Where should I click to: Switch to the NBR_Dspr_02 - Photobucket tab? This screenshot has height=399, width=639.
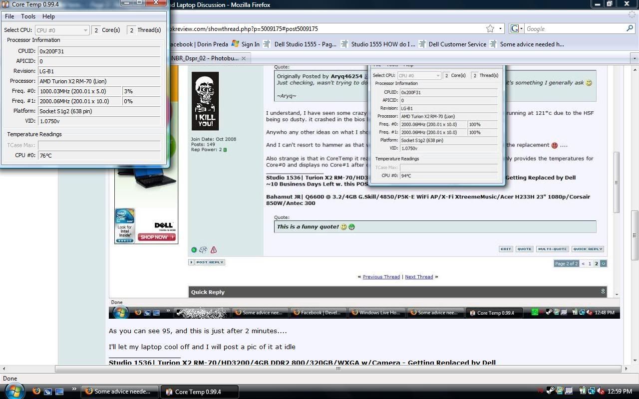(x=205, y=58)
